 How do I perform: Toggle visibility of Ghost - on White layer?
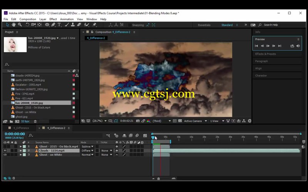(5, 155)
